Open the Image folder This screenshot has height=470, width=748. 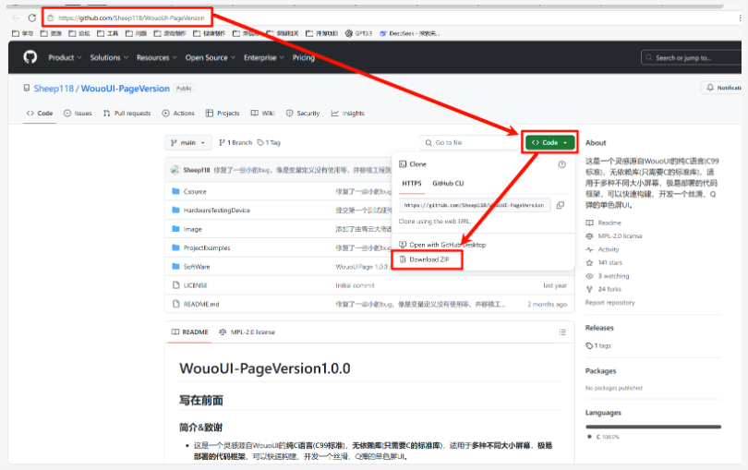click(x=193, y=229)
